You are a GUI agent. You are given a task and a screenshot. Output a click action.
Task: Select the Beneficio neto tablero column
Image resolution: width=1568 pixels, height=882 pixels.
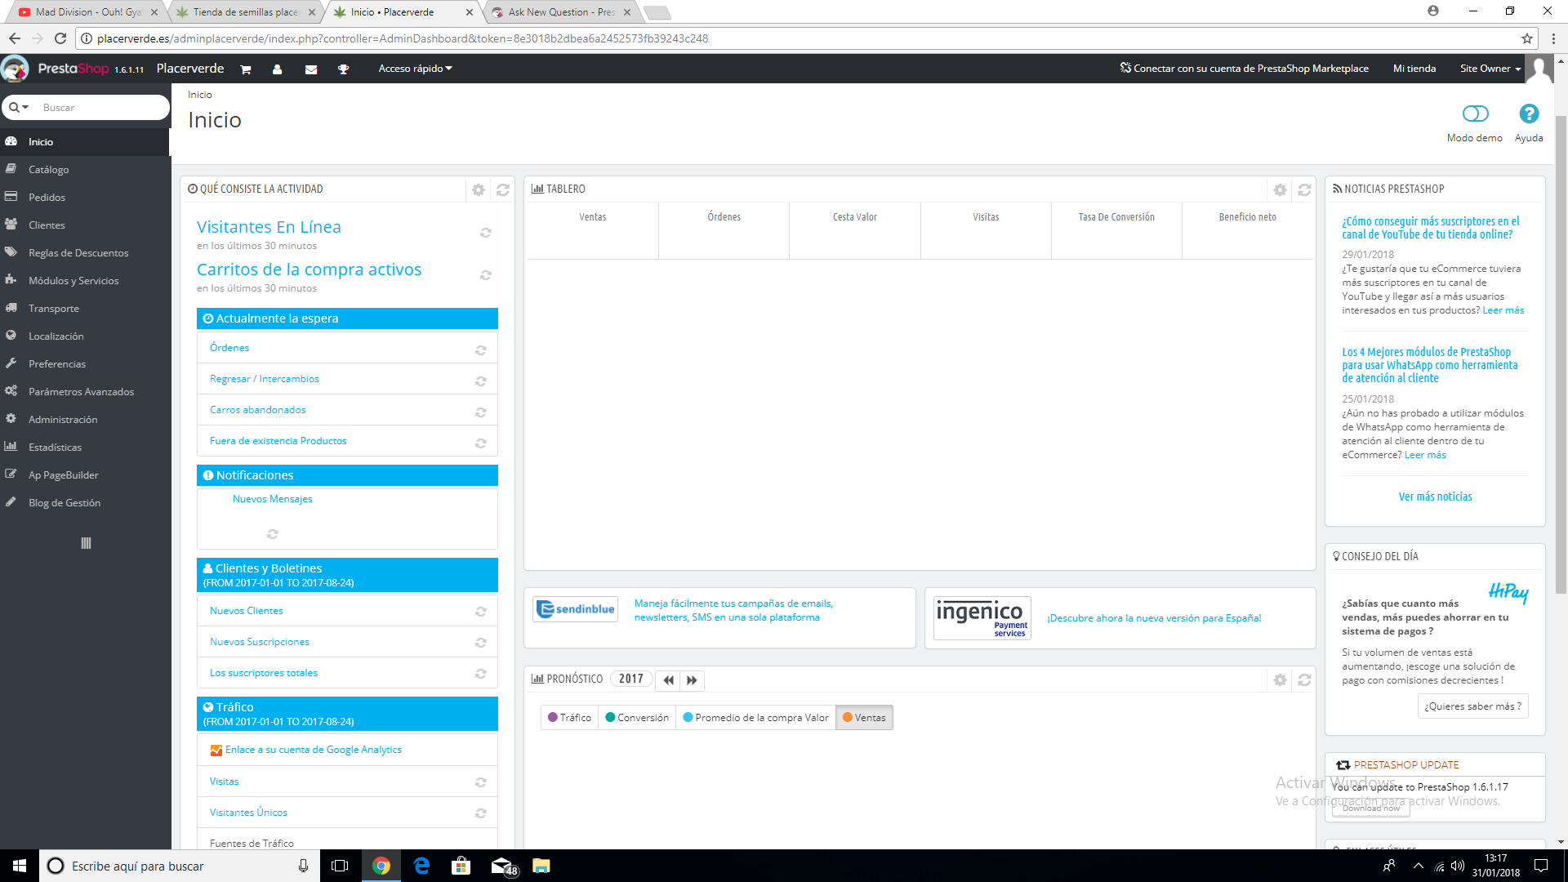pos(1247,231)
